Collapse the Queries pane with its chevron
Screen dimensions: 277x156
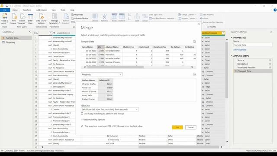(x=30, y=32)
